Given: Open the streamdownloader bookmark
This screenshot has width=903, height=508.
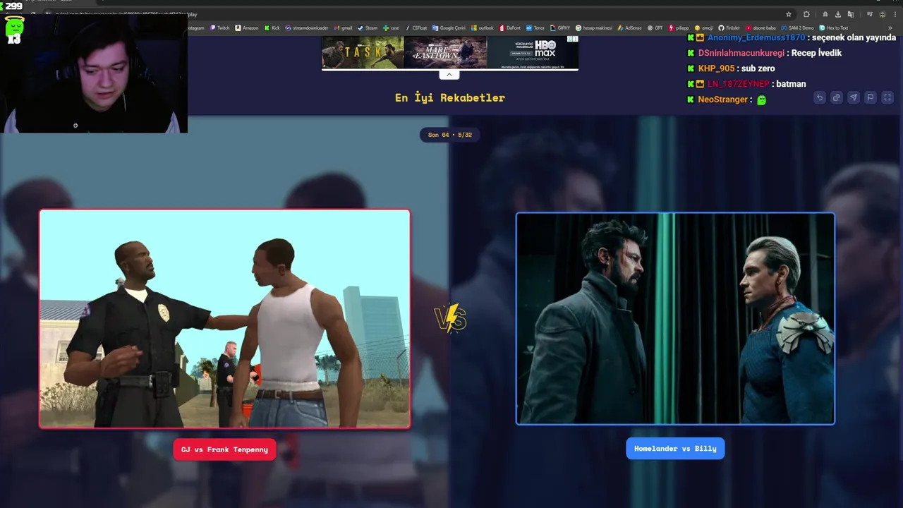Looking at the screenshot, I should point(306,28).
